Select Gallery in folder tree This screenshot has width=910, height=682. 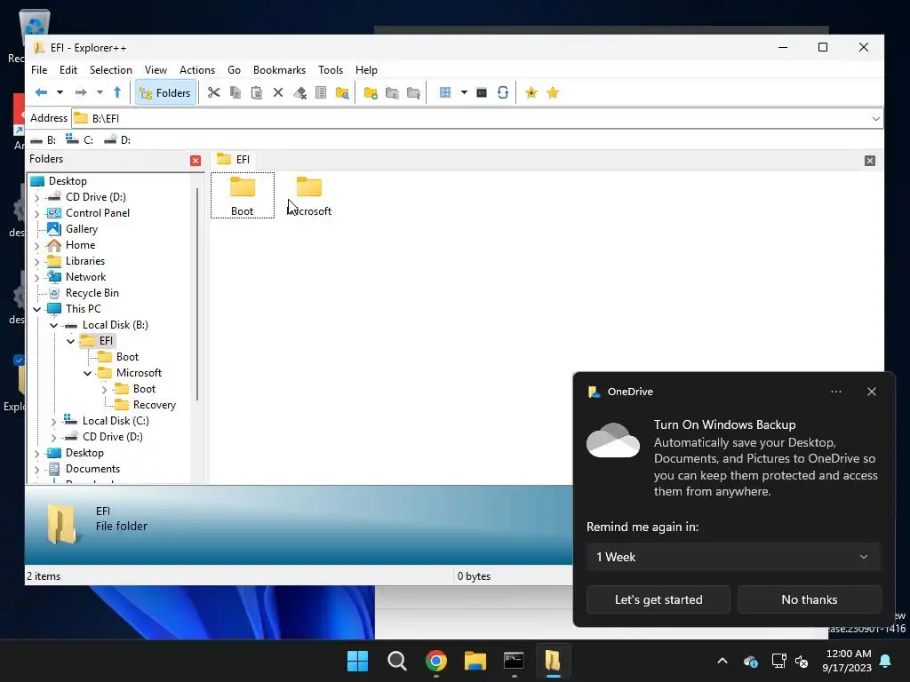click(81, 229)
